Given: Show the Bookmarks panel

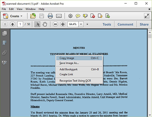Looking at the screenshot, I should (5, 43).
